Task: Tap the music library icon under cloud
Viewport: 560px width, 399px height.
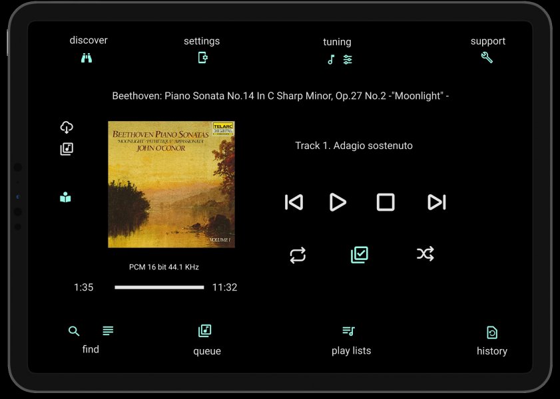Action: (67, 149)
